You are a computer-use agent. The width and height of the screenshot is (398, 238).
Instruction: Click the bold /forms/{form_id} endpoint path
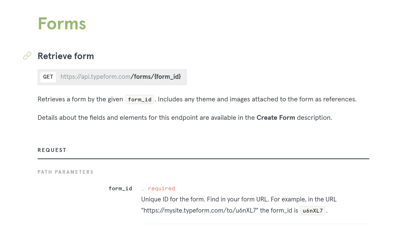click(156, 77)
